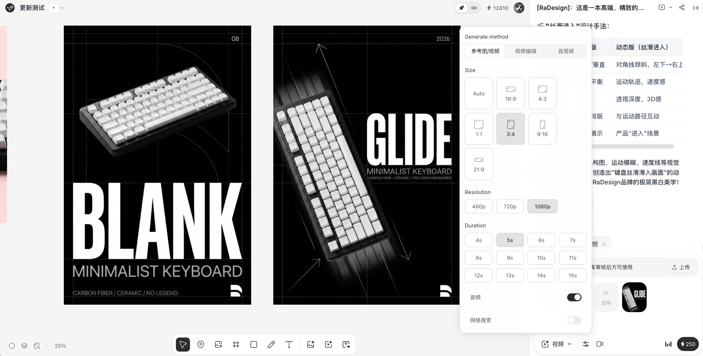Image resolution: width=703 pixels, height=356 pixels.
Task: Click the table's horizontal scrollbar in chat
Action: click(633, 147)
